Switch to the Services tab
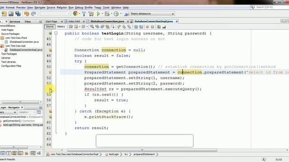Viewport: 289px width, 162px height. tap(15, 22)
